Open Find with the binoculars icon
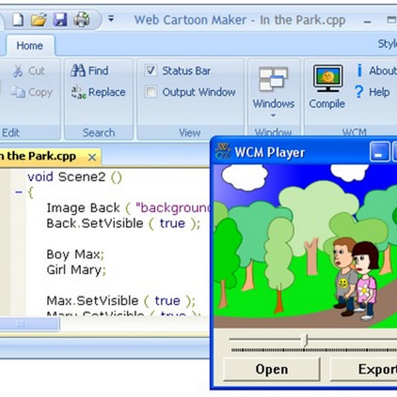 coord(89,70)
